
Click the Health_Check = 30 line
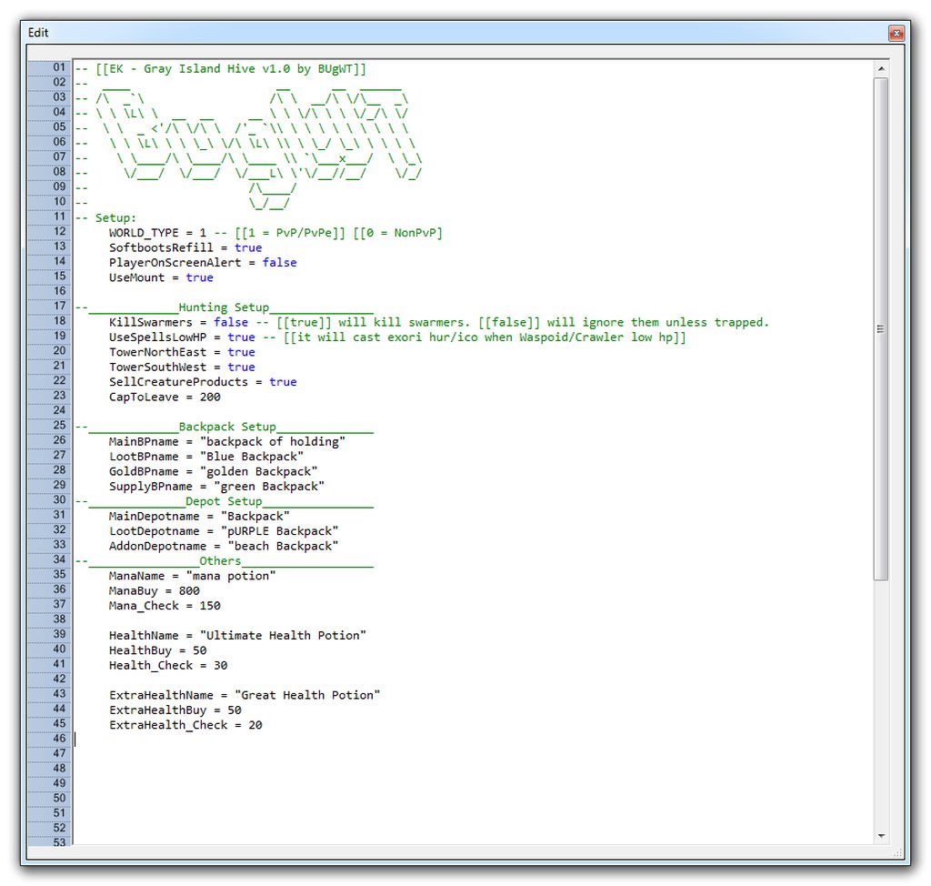pyautogui.click(x=168, y=665)
